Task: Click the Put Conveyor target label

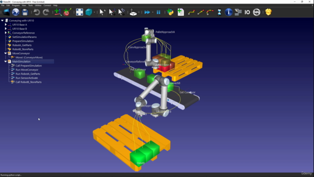Action: point(138,69)
